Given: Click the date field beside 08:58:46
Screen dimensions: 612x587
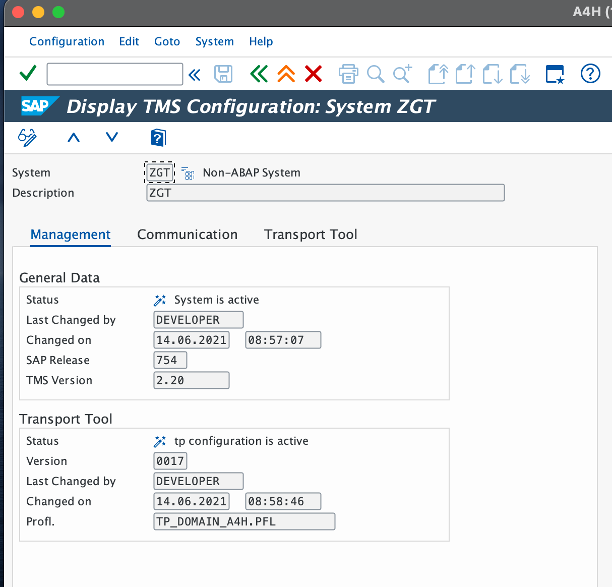Looking at the screenshot, I should coord(192,501).
